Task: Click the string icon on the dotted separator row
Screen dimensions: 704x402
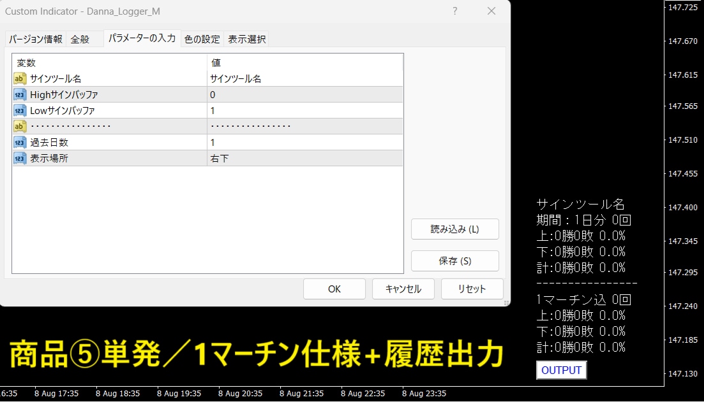Action: point(20,126)
